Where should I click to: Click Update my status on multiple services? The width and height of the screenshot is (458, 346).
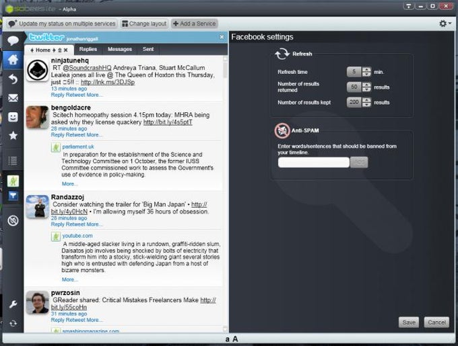[62, 24]
